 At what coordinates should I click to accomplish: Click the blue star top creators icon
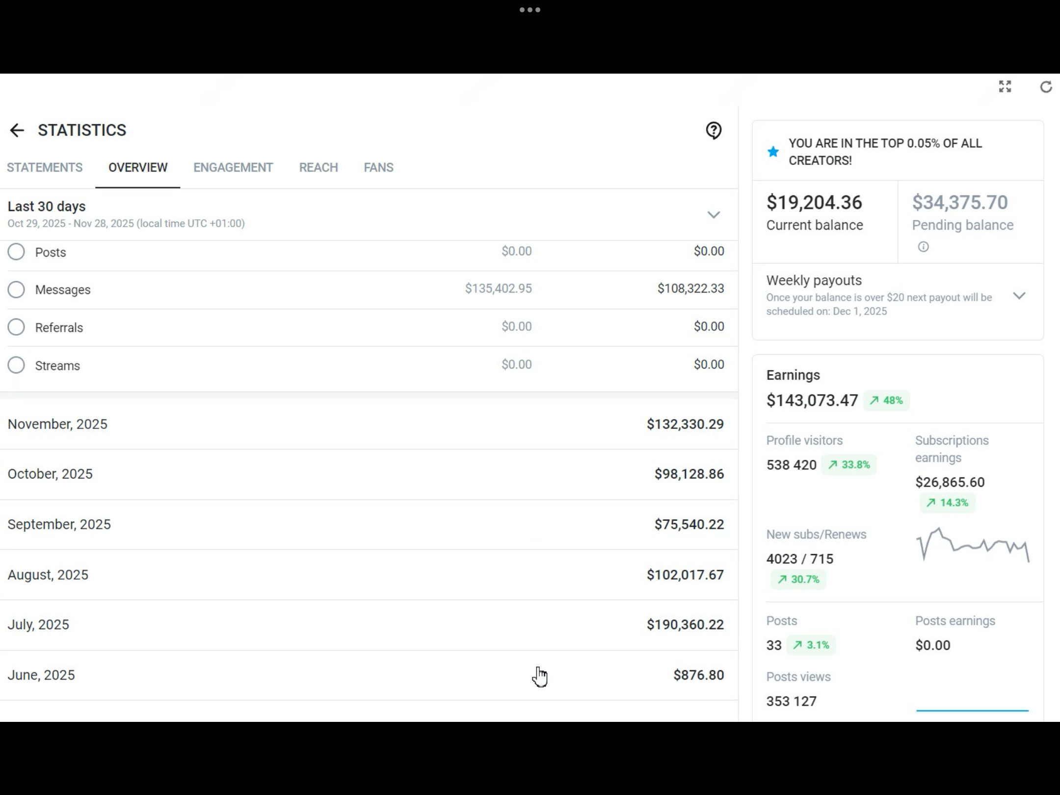pos(773,152)
